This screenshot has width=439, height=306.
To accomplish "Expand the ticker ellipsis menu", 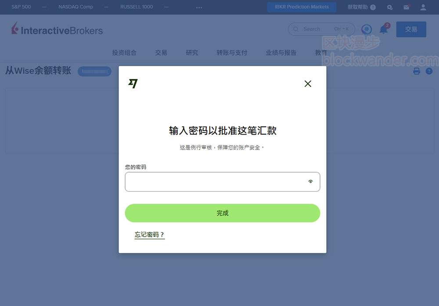I will click(x=199, y=7).
